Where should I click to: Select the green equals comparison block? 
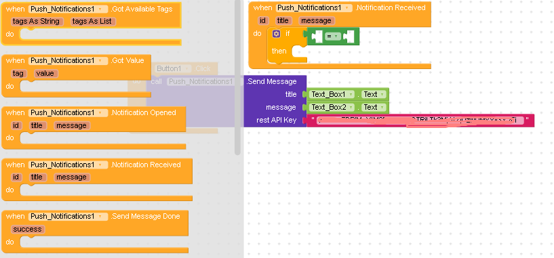(x=333, y=36)
